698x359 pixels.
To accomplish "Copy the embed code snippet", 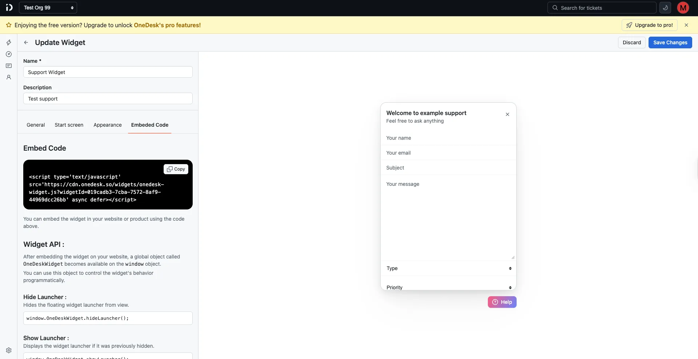I will pos(176,169).
